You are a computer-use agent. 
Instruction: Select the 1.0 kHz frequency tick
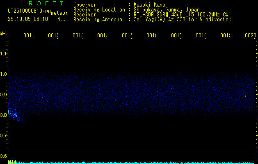(4, 74)
